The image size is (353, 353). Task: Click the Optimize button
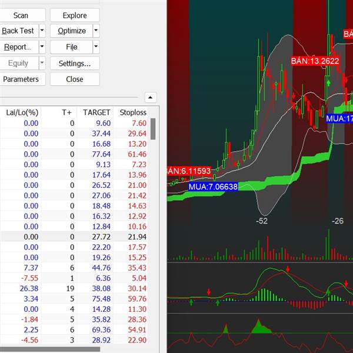(71, 31)
